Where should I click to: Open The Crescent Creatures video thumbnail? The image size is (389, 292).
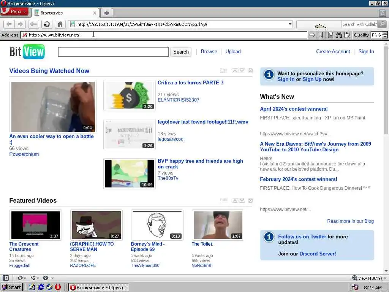36,225
